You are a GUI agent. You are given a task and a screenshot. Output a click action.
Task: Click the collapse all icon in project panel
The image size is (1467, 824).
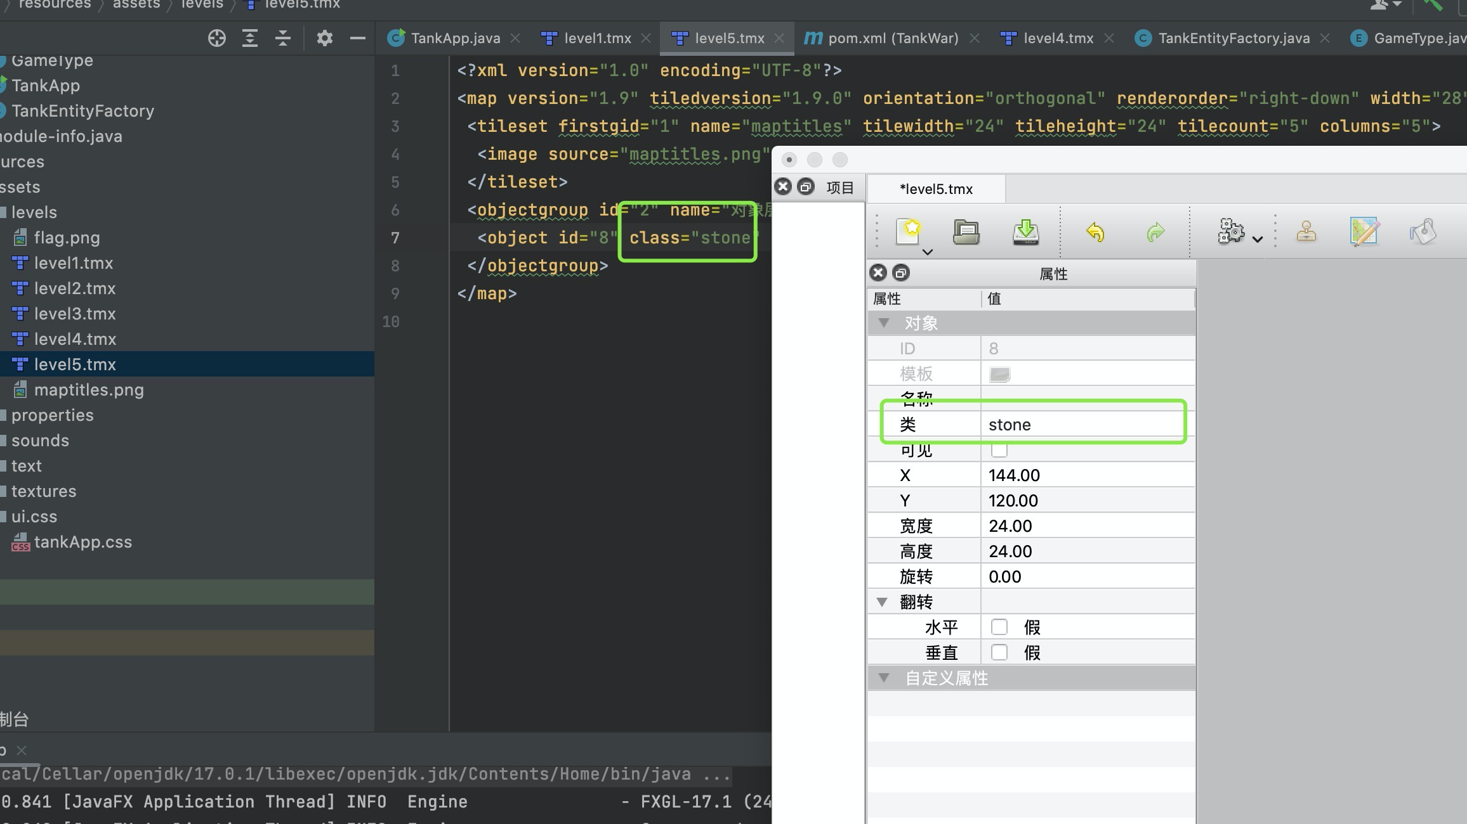pos(283,38)
